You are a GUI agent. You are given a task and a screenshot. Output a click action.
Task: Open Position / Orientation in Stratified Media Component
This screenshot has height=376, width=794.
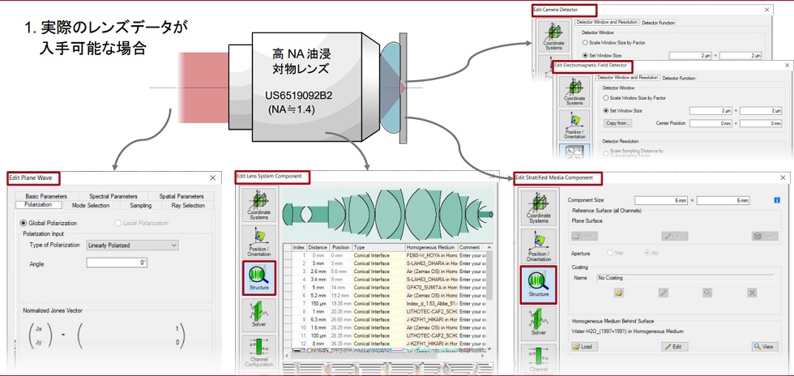point(538,246)
